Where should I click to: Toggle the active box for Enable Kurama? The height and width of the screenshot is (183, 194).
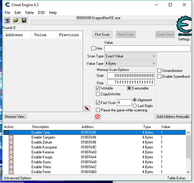click(x=11, y=152)
